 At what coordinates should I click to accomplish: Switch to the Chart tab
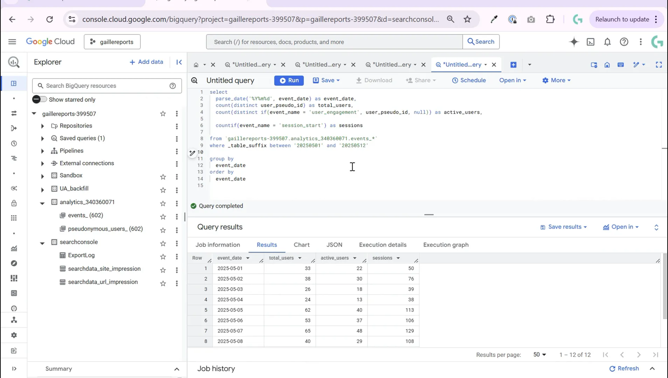301,245
